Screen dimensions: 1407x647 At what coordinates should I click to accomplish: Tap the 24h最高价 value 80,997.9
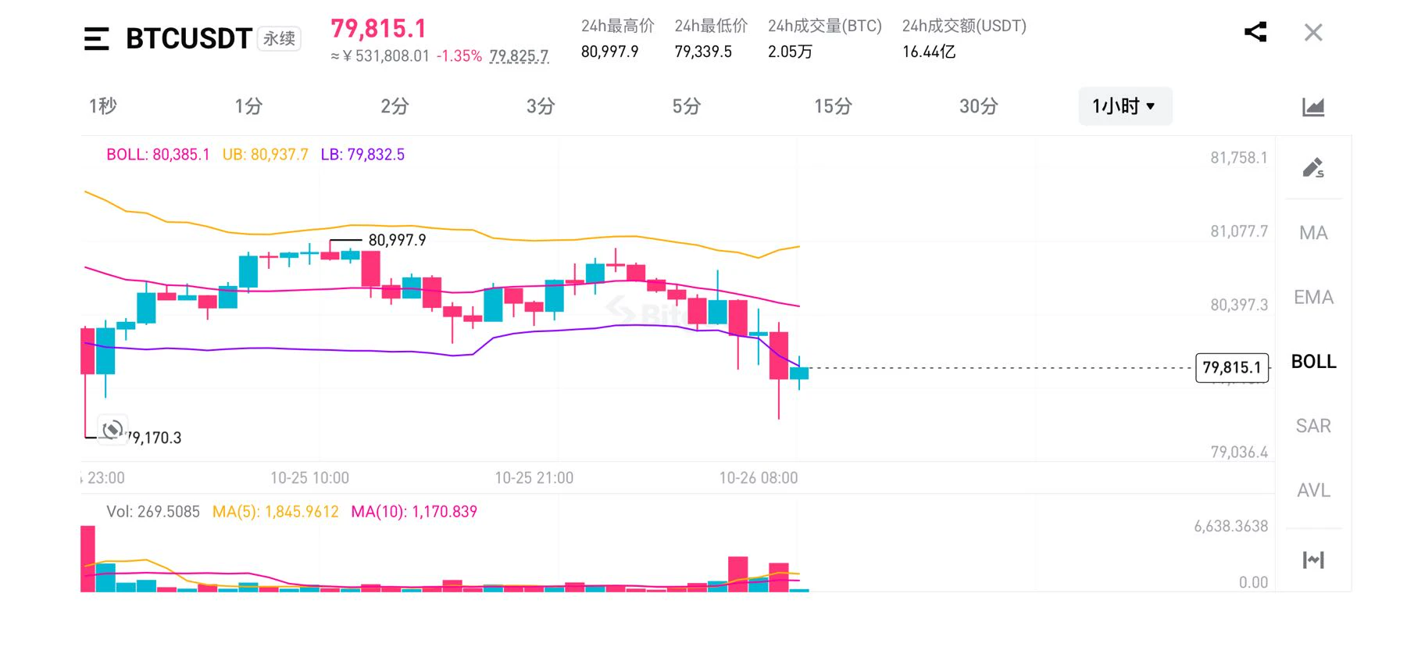[609, 52]
